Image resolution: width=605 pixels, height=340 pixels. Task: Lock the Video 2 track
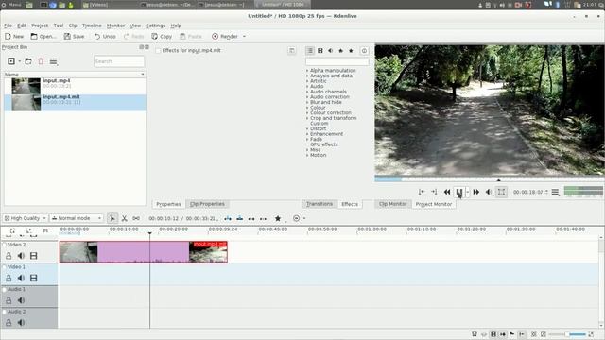click(9, 256)
